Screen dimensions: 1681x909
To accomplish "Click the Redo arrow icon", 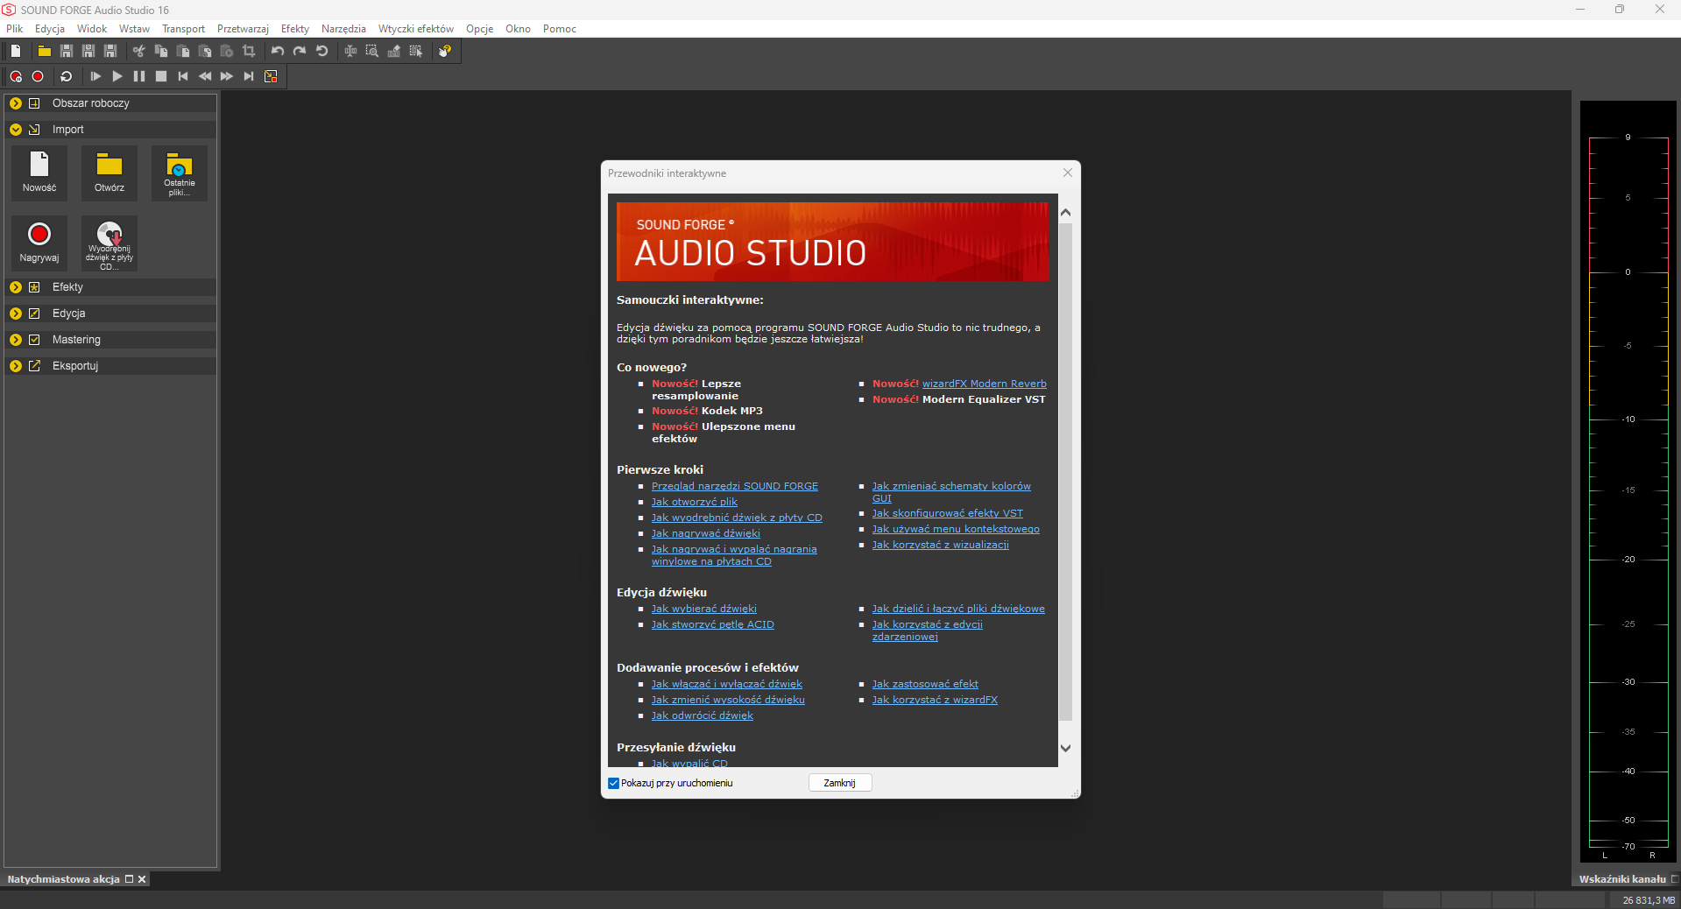I will tap(300, 51).
